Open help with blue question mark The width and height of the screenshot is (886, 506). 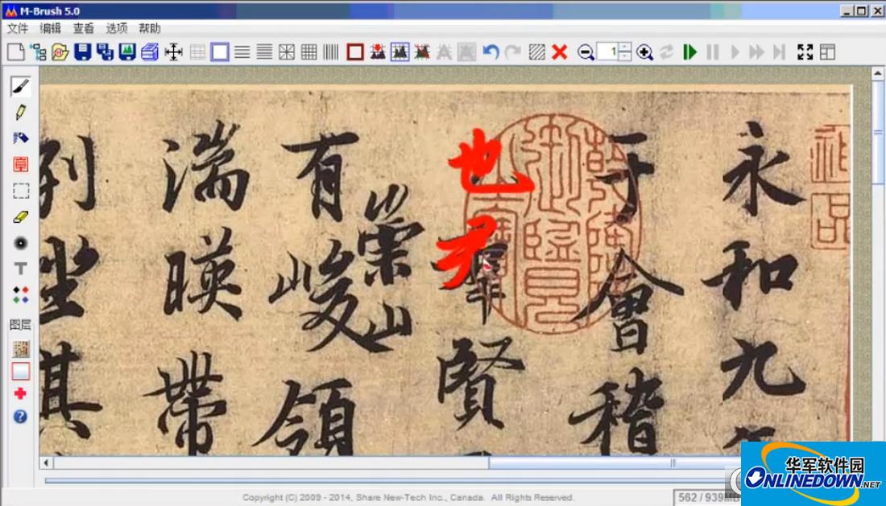[x=21, y=417]
